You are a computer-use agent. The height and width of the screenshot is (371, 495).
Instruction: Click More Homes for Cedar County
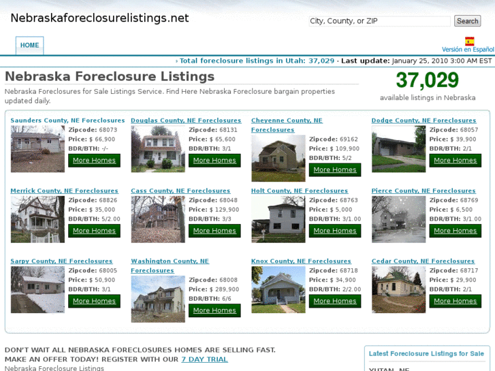point(456,301)
